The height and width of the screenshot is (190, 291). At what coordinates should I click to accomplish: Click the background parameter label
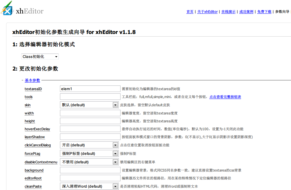[34, 170]
